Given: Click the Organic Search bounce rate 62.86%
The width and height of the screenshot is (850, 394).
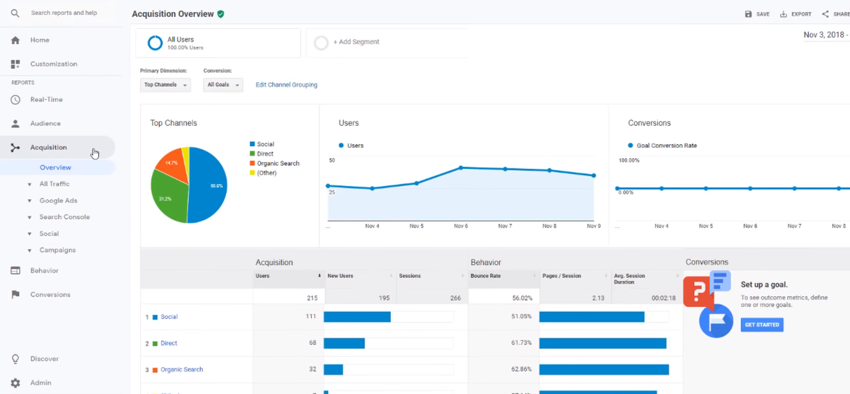Looking at the screenshot, I should 521,369.
